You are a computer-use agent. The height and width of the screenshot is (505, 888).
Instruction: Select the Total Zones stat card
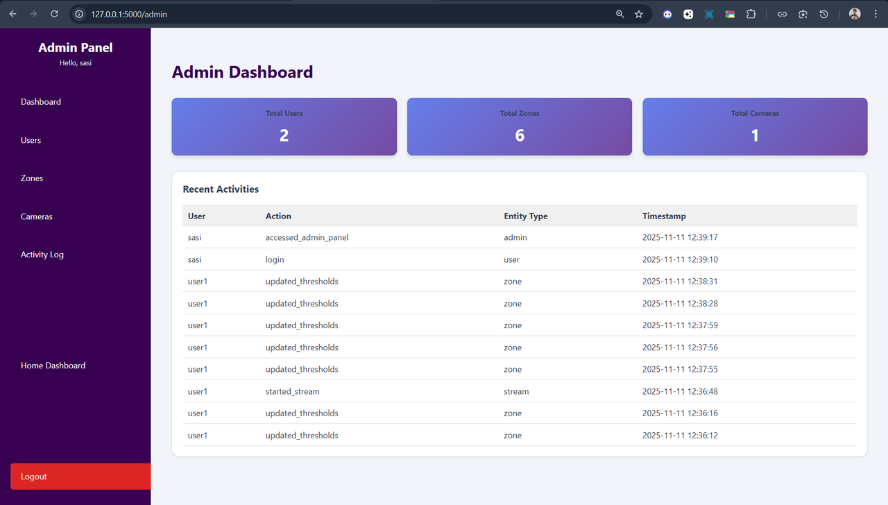pyautogui.click(x=519, y=126)
